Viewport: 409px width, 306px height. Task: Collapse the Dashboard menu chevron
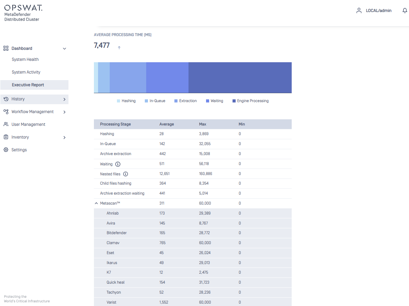click(64, 49)
